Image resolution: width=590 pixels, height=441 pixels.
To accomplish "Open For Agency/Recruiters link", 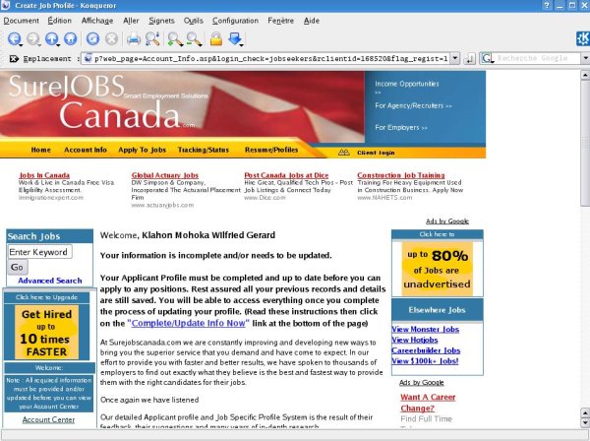I will click(413, 105).
